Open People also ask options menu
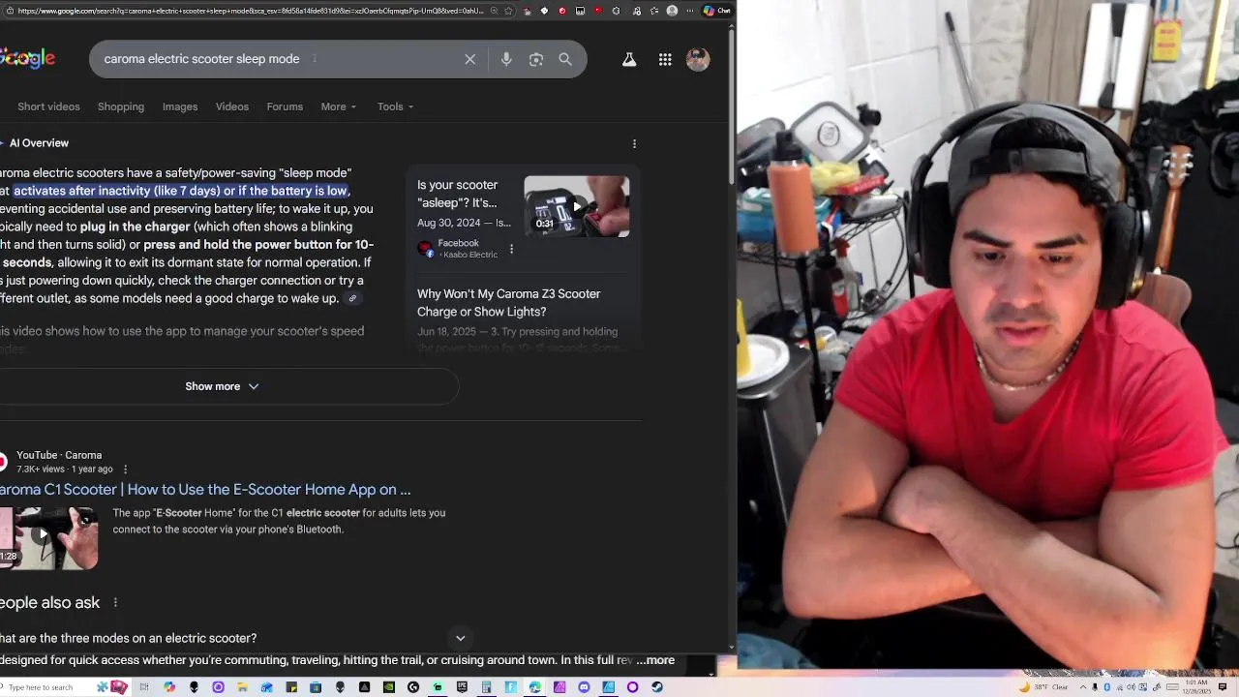Viewport: 1239px width, 697px height. point(115,602)
